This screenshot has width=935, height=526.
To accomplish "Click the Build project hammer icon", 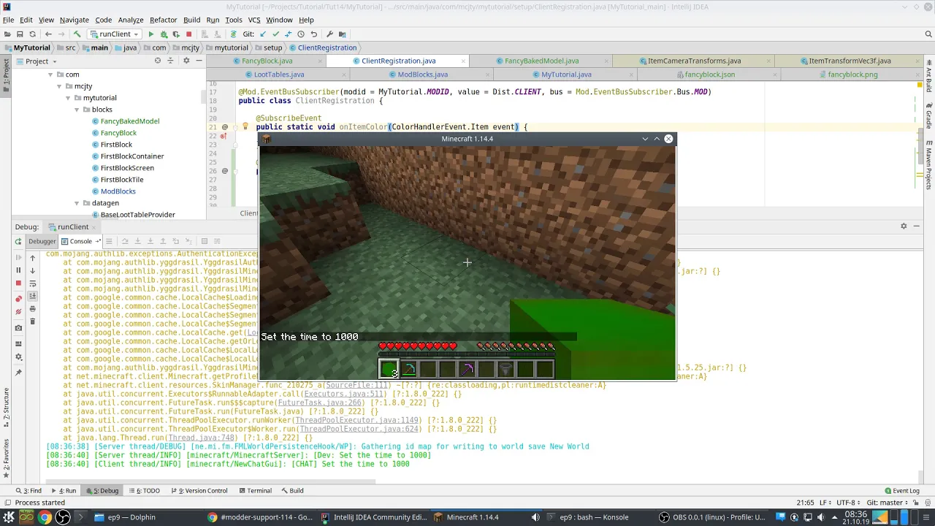I will pyautogui.click(x=77, y=34).
